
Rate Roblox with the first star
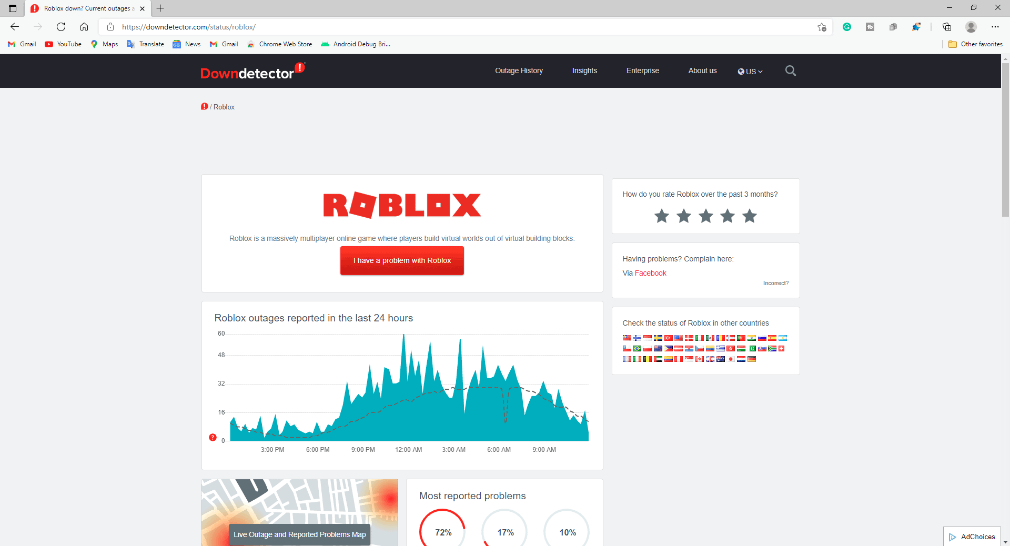click(662, 216)
